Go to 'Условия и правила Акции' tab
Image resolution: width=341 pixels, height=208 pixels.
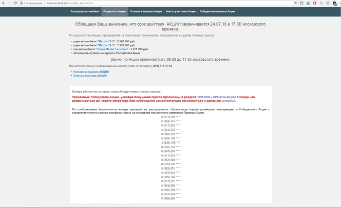(146, 11)
